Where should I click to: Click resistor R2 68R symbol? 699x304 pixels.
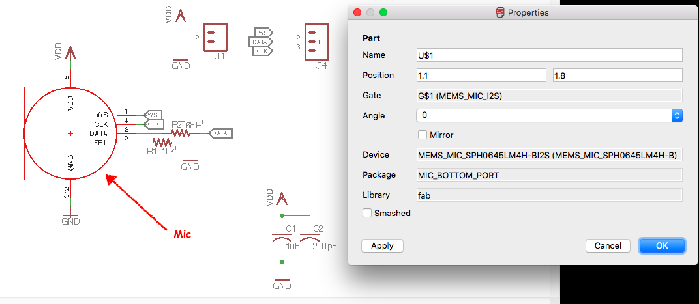(181, 133)
